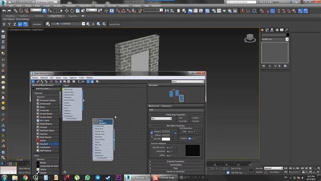The height and width of the screenshot is (181, 321).
Task: Open Chrome from the Windows taskbar
Action: point(25,177)
